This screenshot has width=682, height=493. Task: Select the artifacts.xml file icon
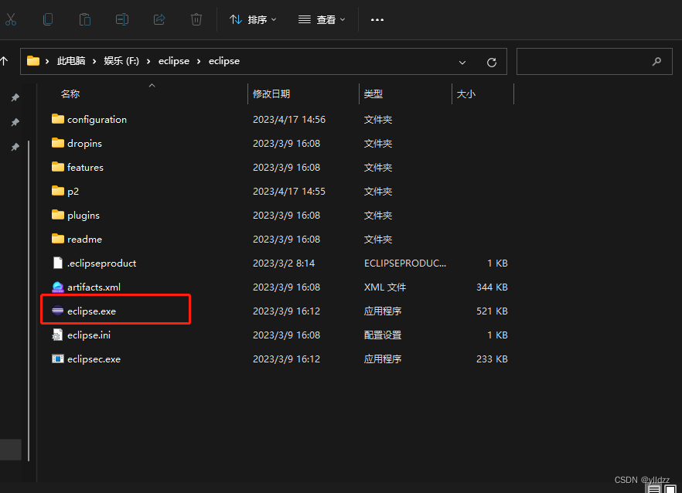[58, 287]
